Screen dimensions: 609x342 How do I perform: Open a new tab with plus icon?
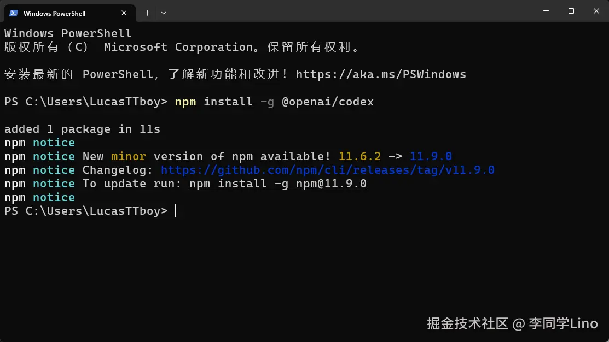pyautogui.click(x=147, y=13)
